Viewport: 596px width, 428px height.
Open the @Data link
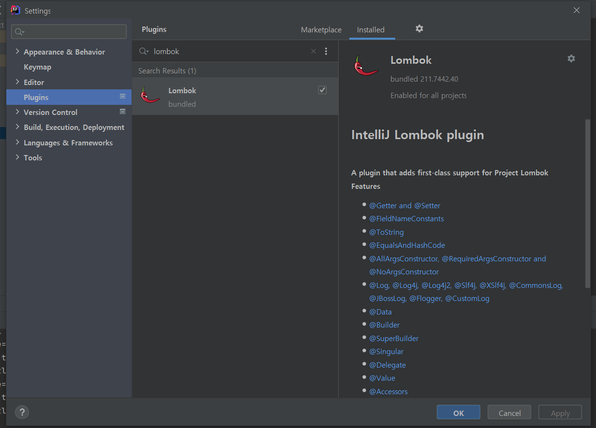tap(380, 312)
